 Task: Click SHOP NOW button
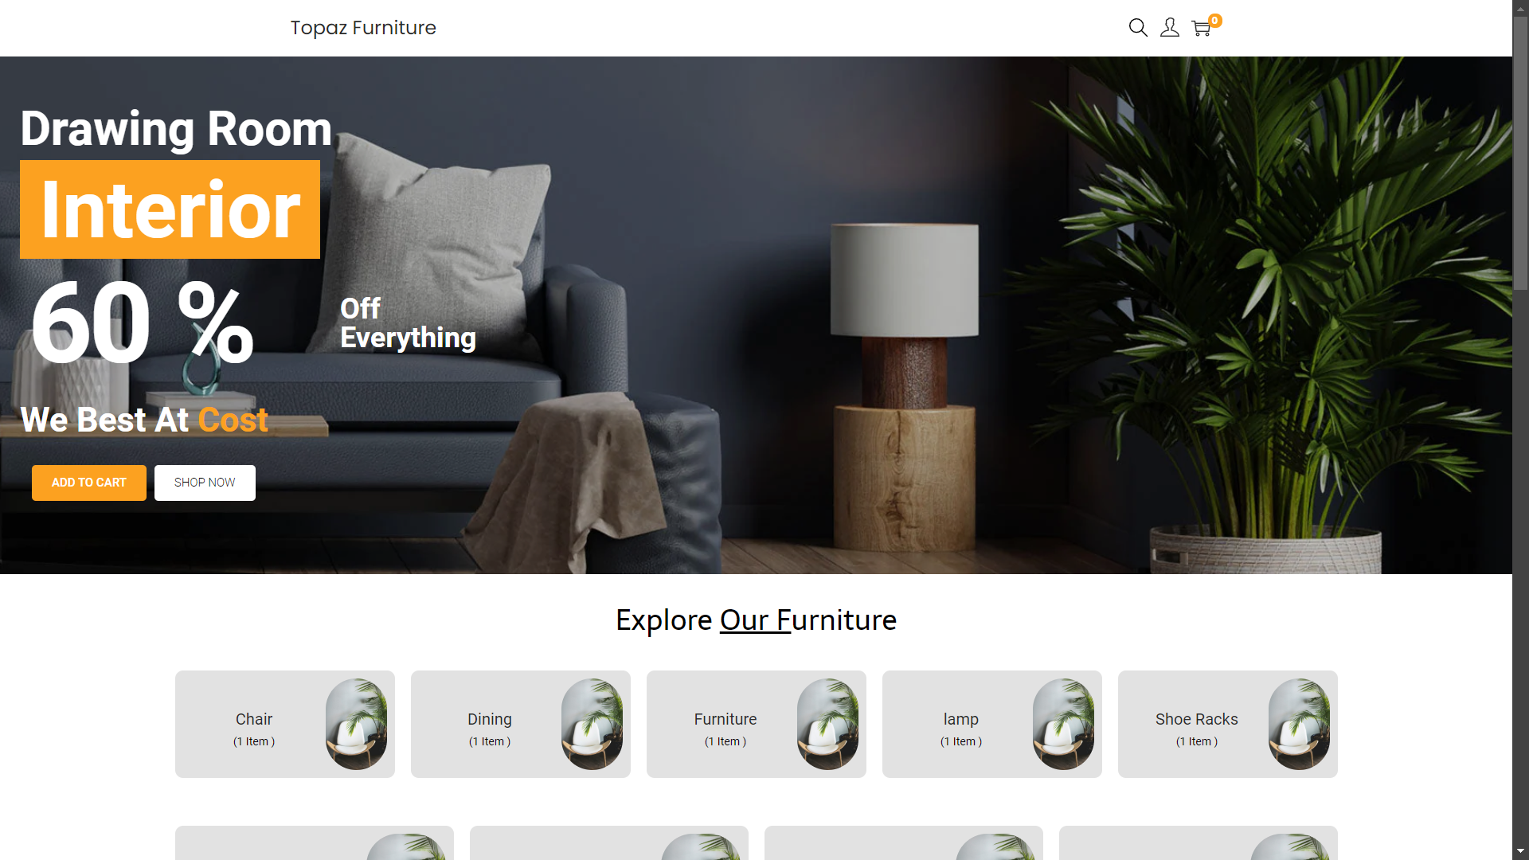click(x=205, y=482)
